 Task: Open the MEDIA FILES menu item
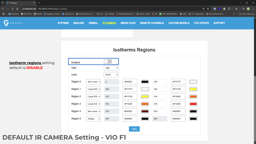pyautogui.click(x=128, y=23)
